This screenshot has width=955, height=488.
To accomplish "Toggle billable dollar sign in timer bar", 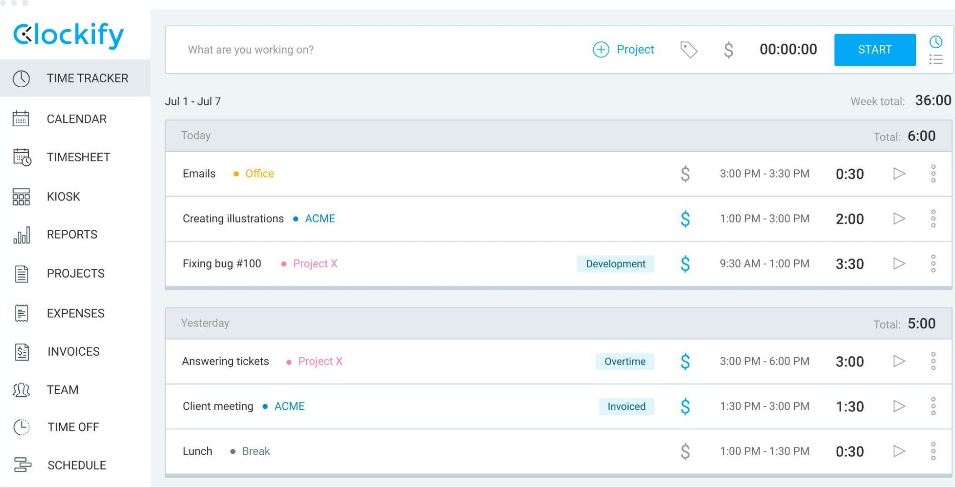I will click(x=729, y=50).
